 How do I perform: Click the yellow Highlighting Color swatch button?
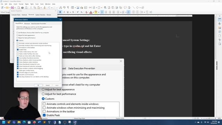(96, 12)
